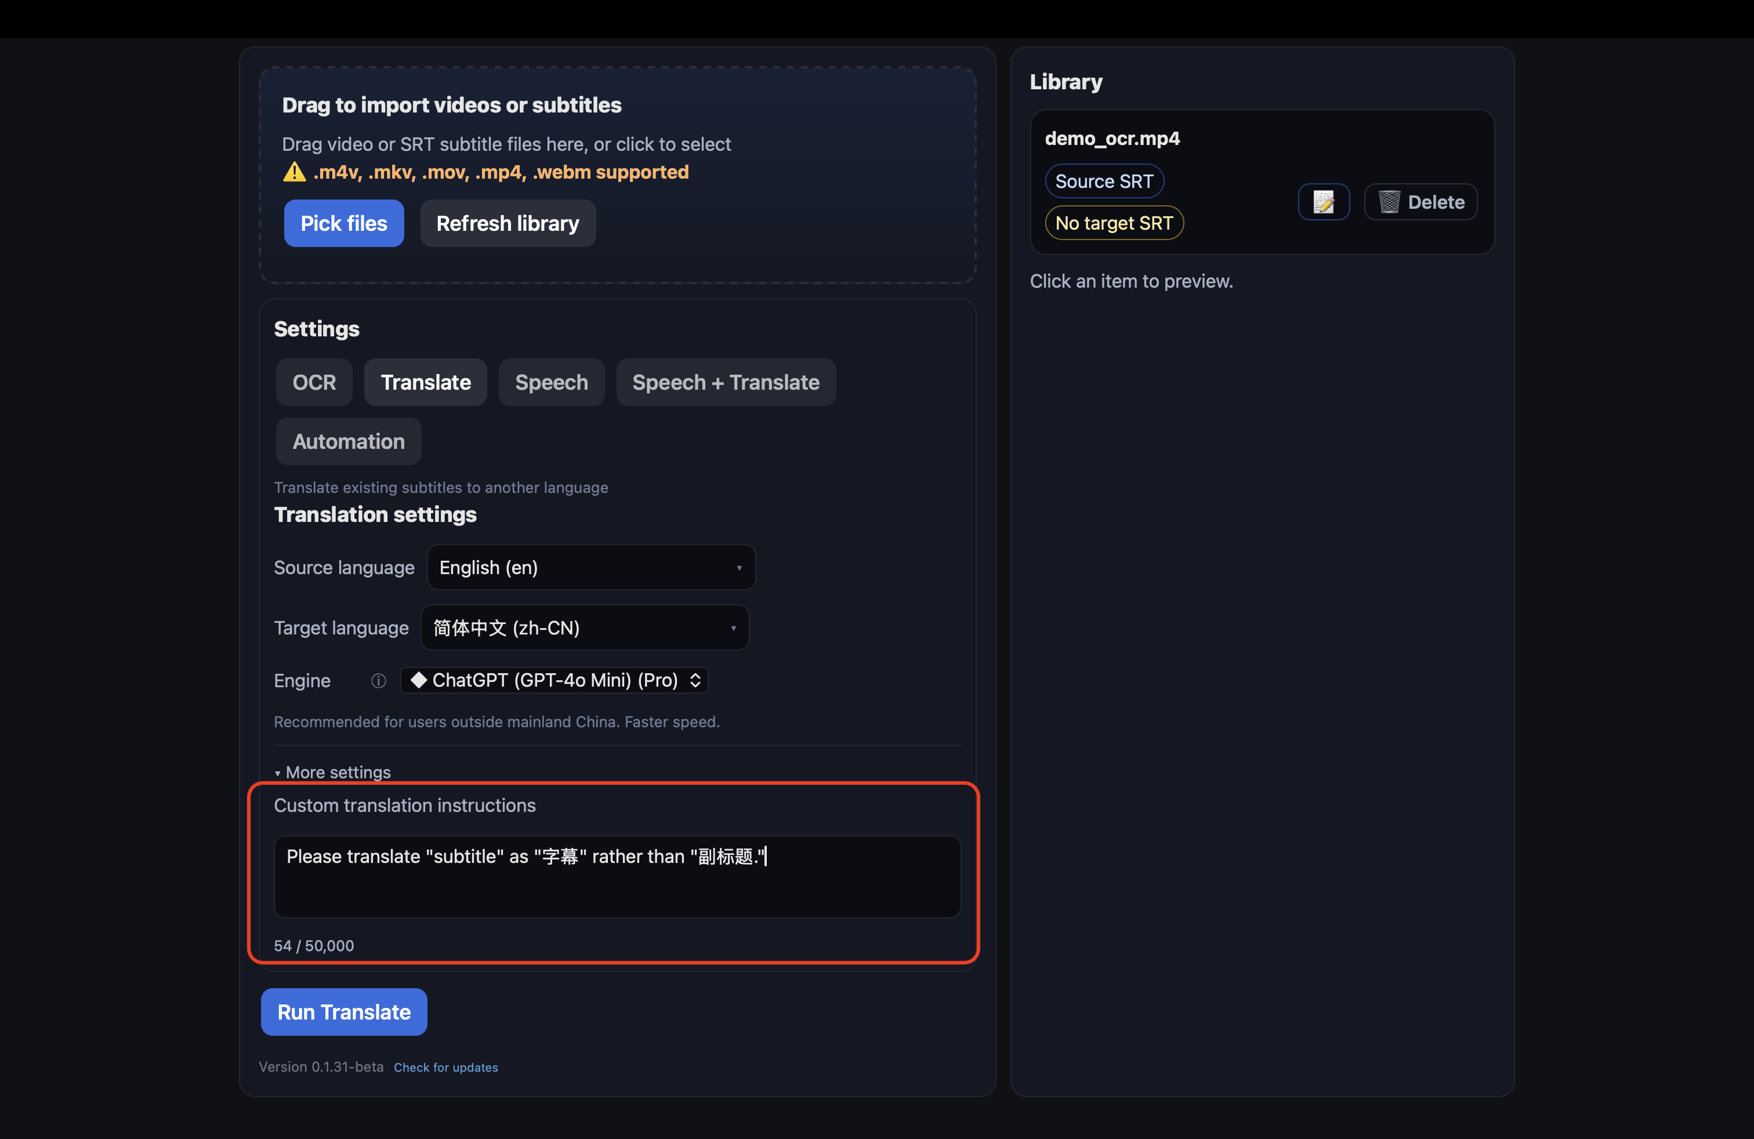Viewport: 1754px width, 1139px height.
Task: Click the supported formats warning text
Action: pyautogui.click(x=501, y=172)
